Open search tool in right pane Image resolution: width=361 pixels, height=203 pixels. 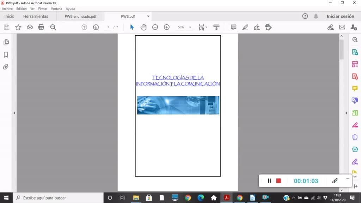(355, 40)
